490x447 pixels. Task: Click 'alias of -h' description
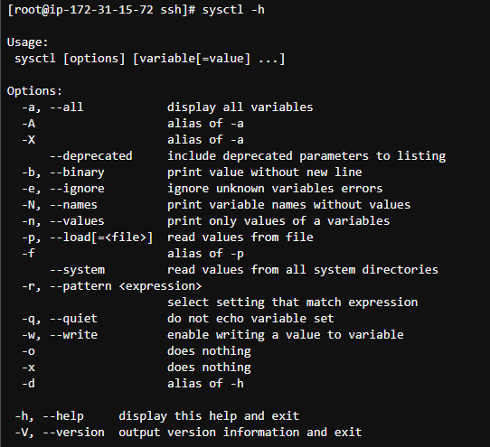[205, 383]
